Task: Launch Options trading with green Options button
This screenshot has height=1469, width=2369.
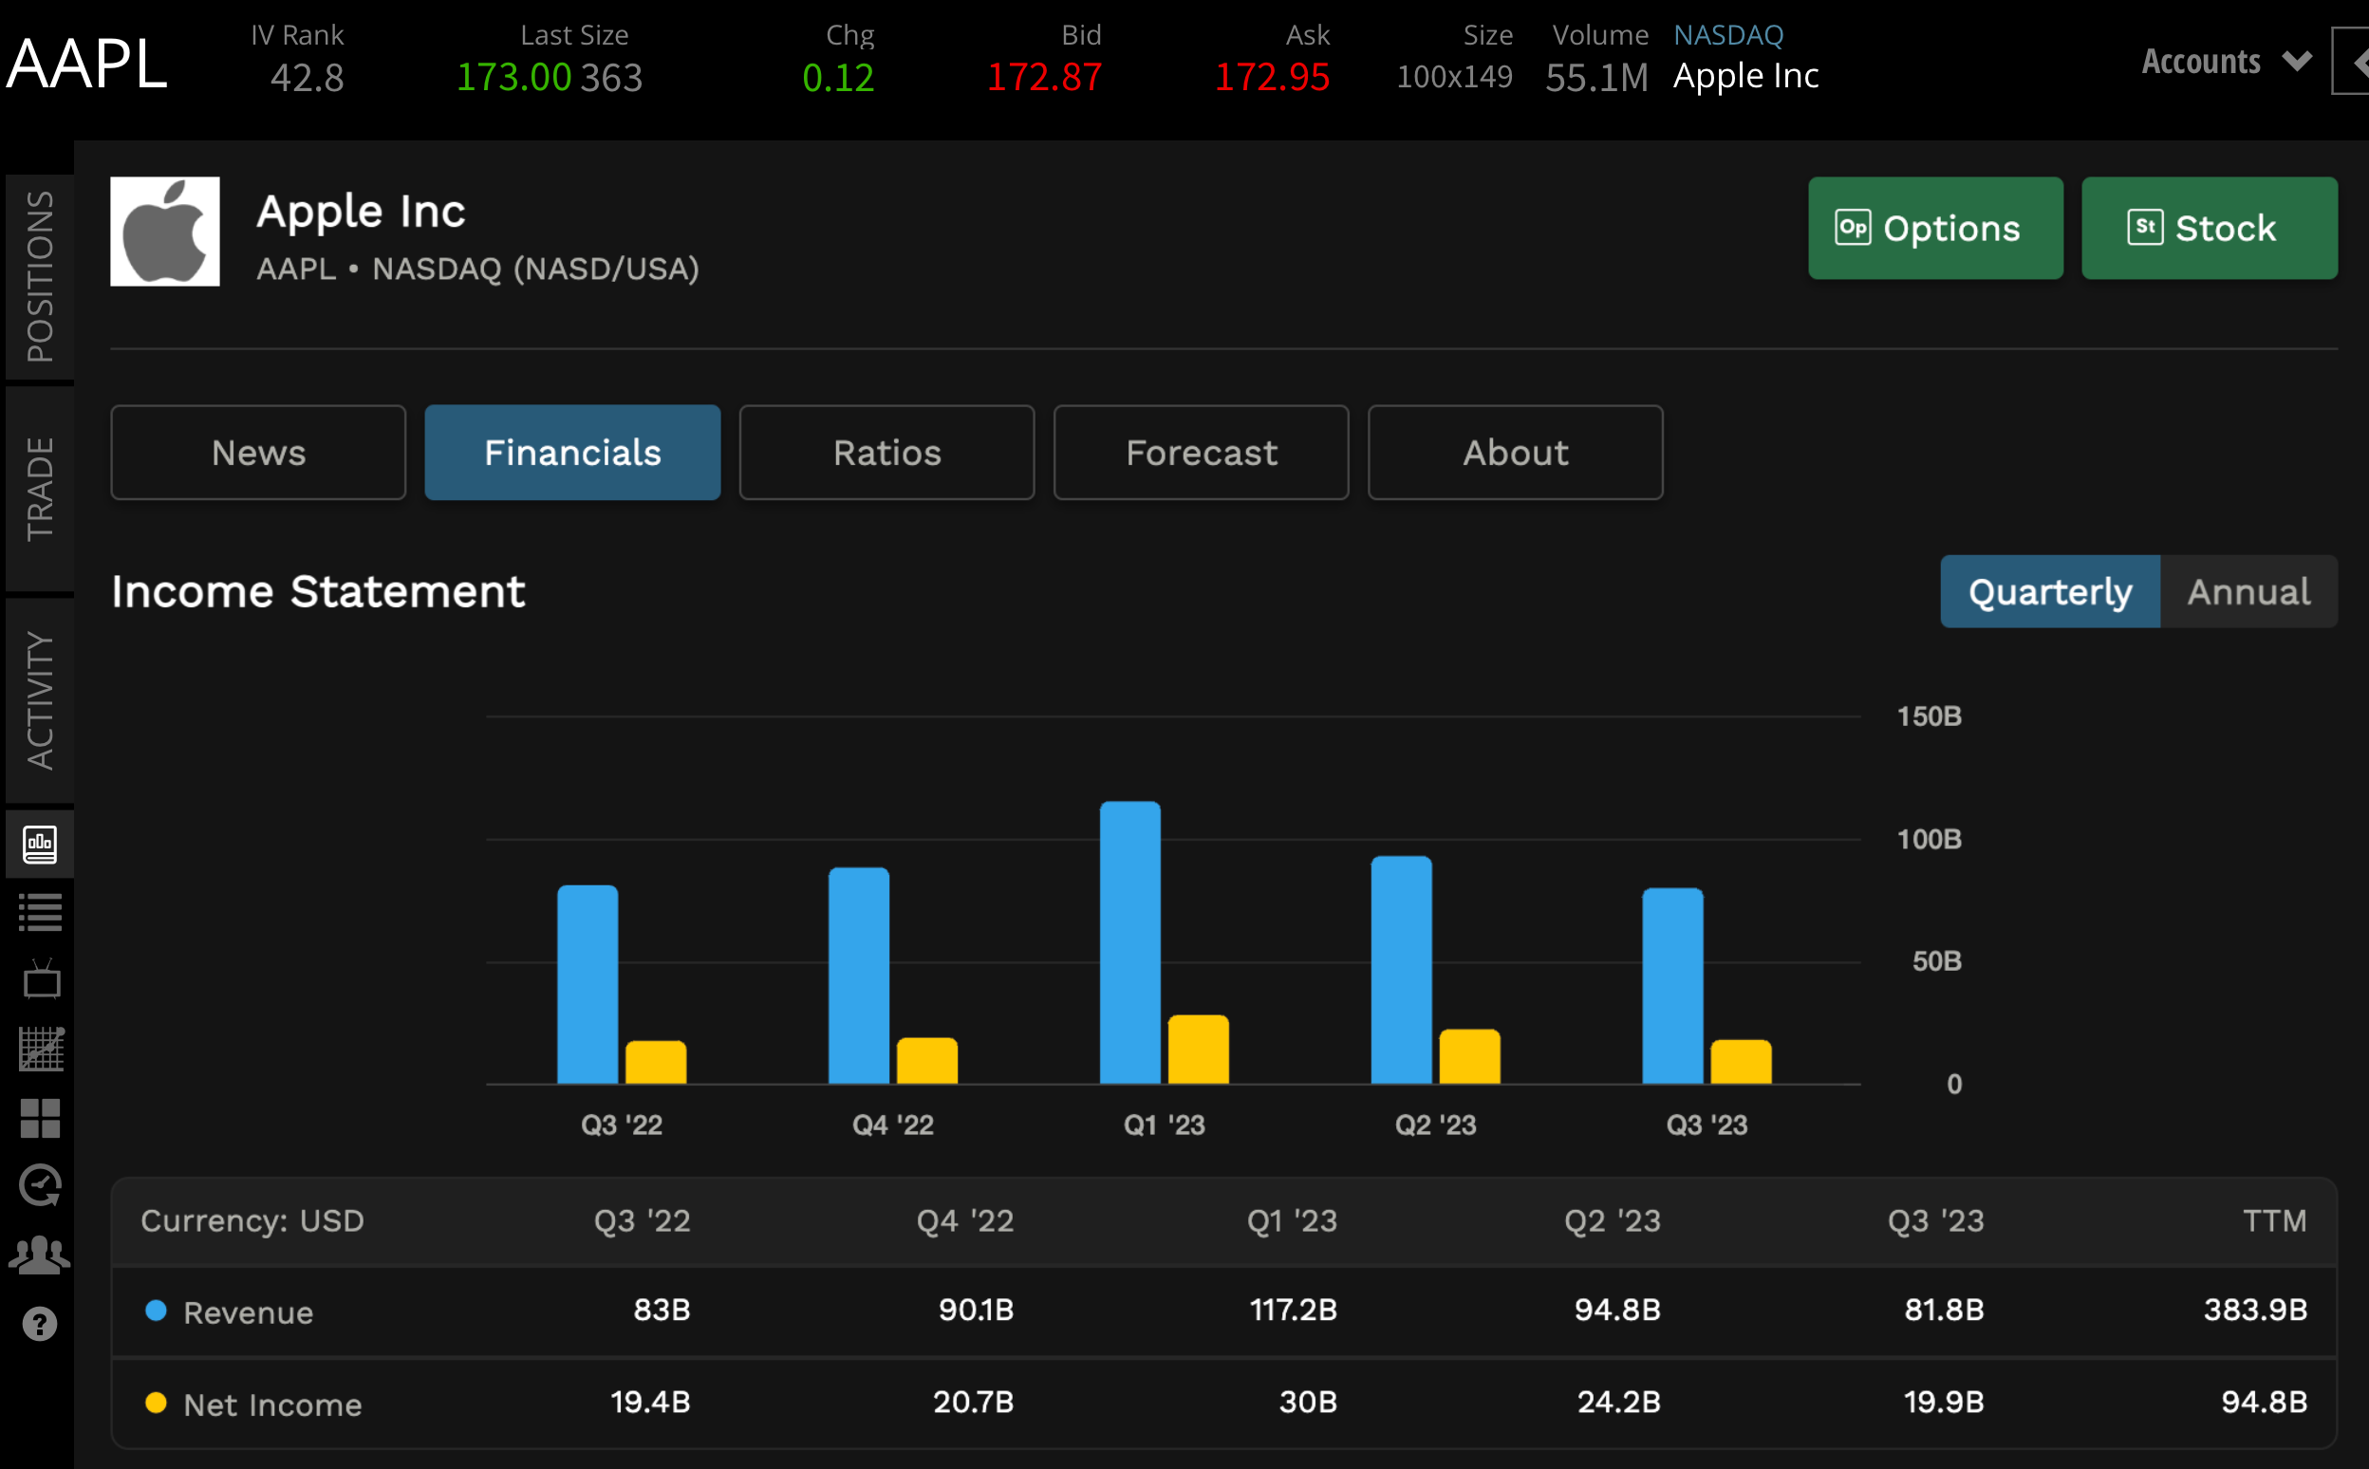Action: tap(1934, 229)
